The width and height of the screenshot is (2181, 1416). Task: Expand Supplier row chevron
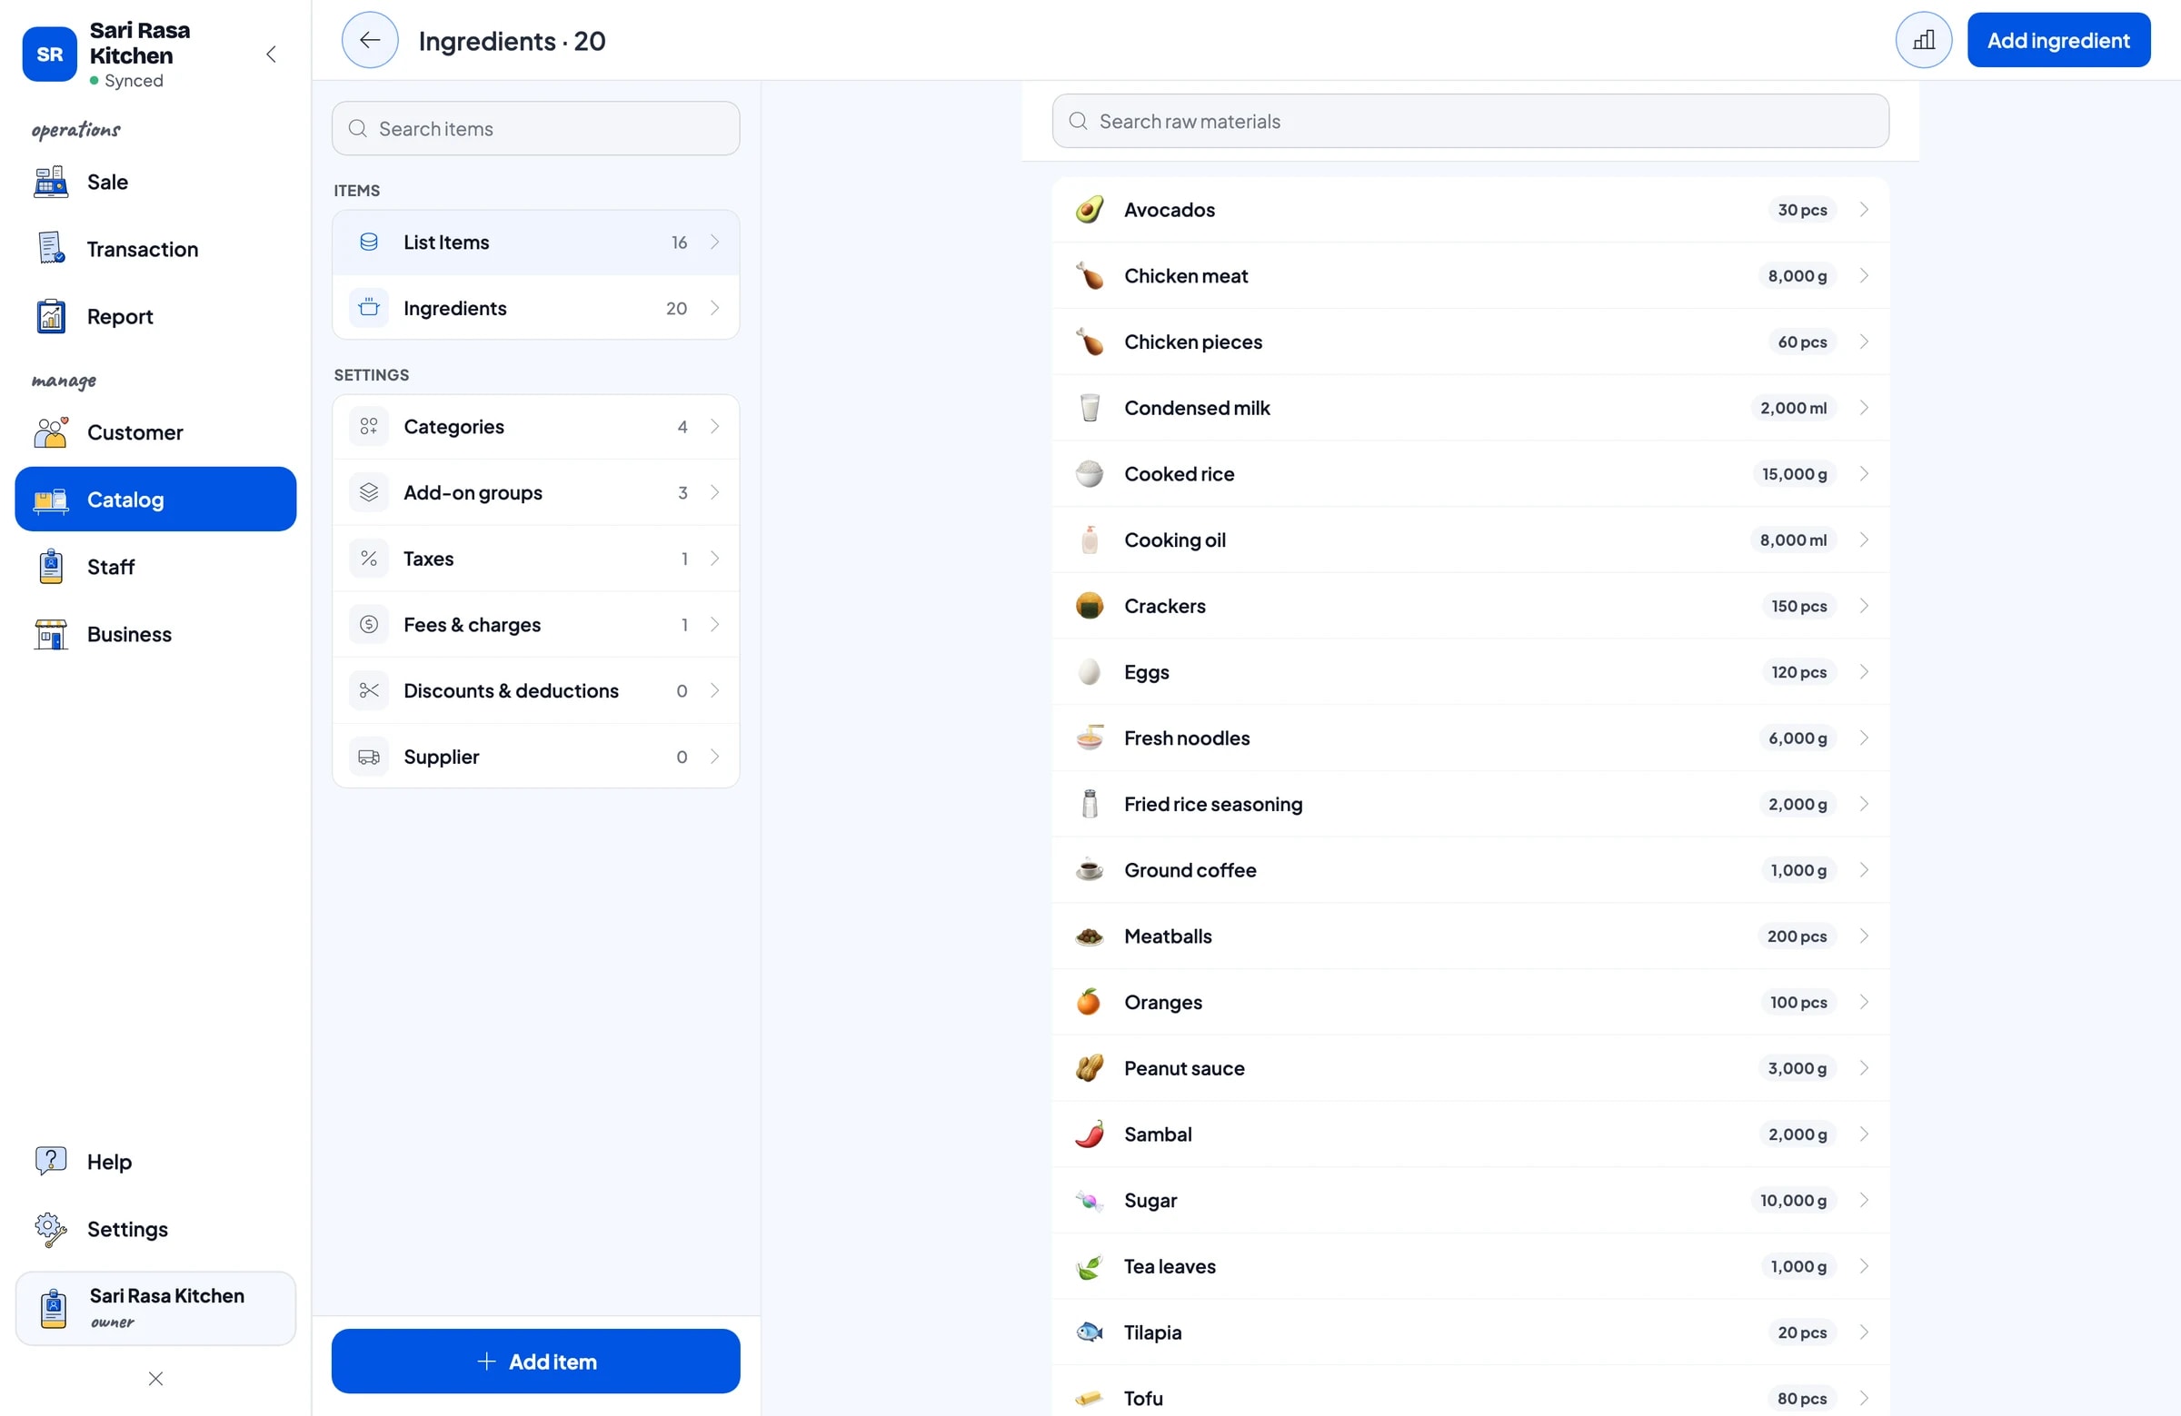(x=715, y=756)
